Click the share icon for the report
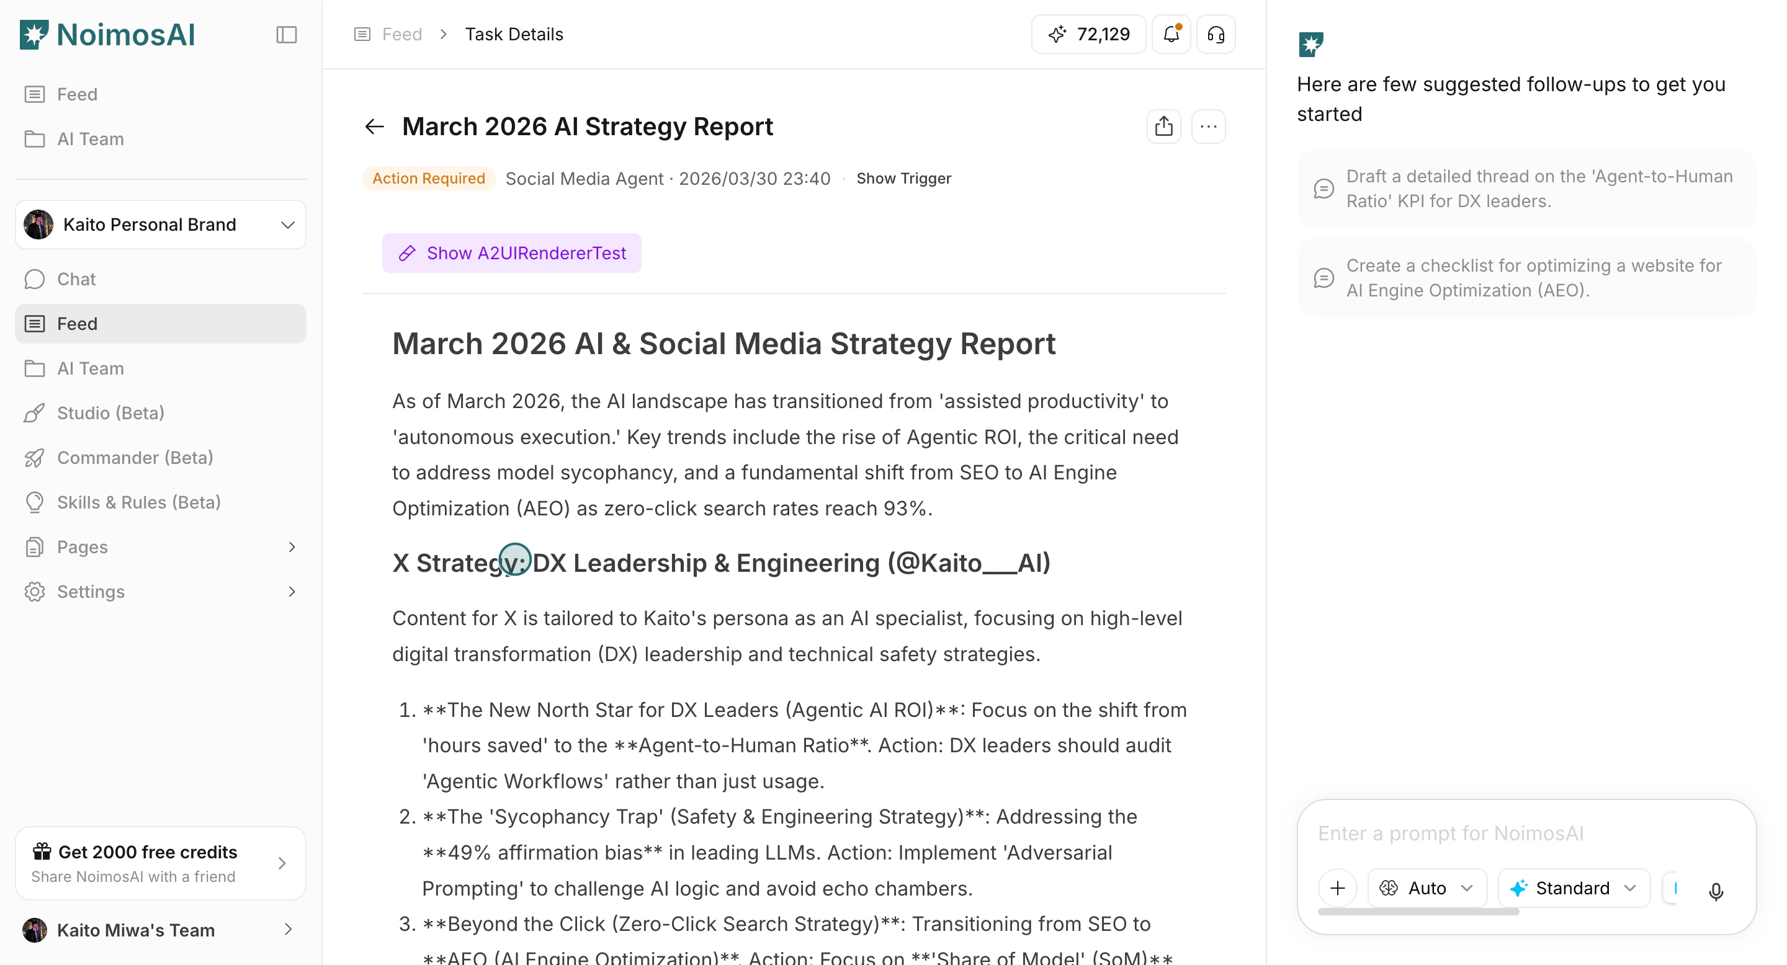Viewport: 1787px width, 965px height. 1163,126
